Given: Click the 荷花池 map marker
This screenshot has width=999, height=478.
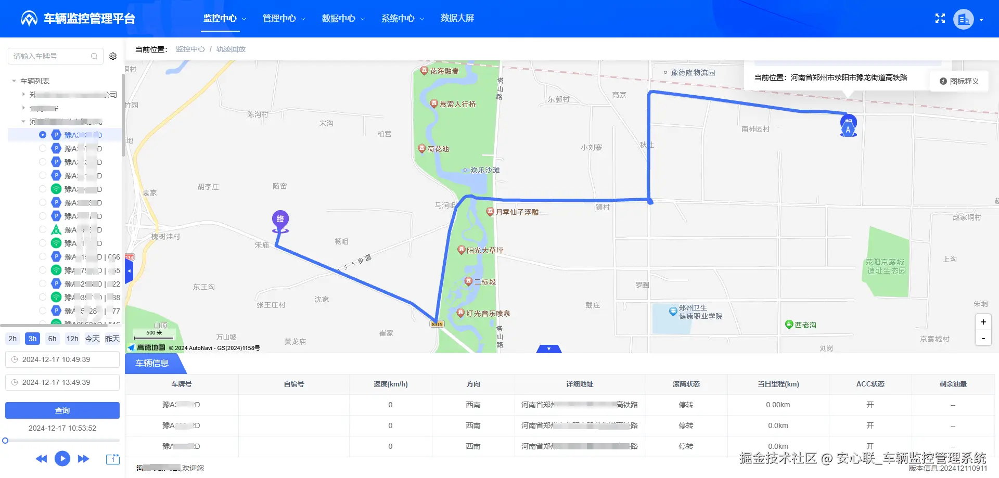Looking at the screenshot, I should coord(422,149).
